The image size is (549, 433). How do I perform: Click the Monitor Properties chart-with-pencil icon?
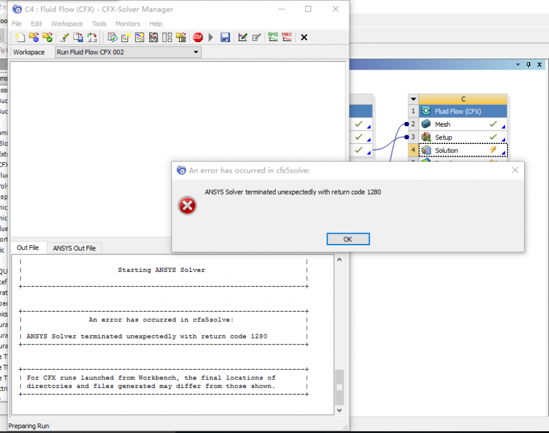click(242, 37)
